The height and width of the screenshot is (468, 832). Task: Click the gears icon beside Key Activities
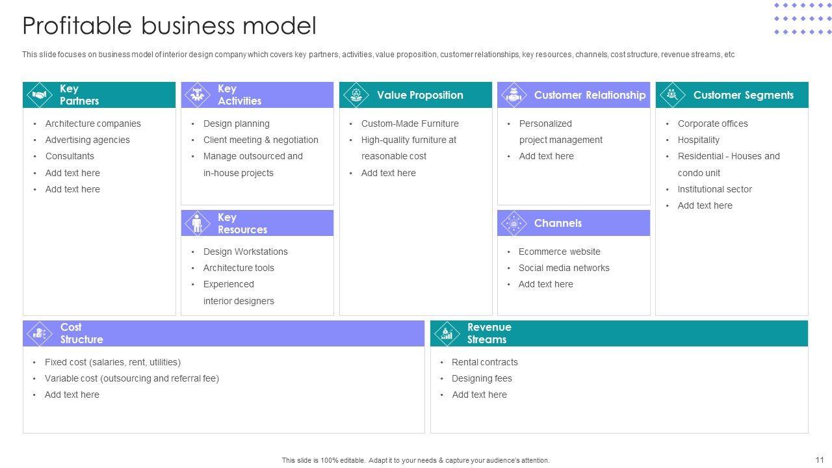click(x=197, y=95)
